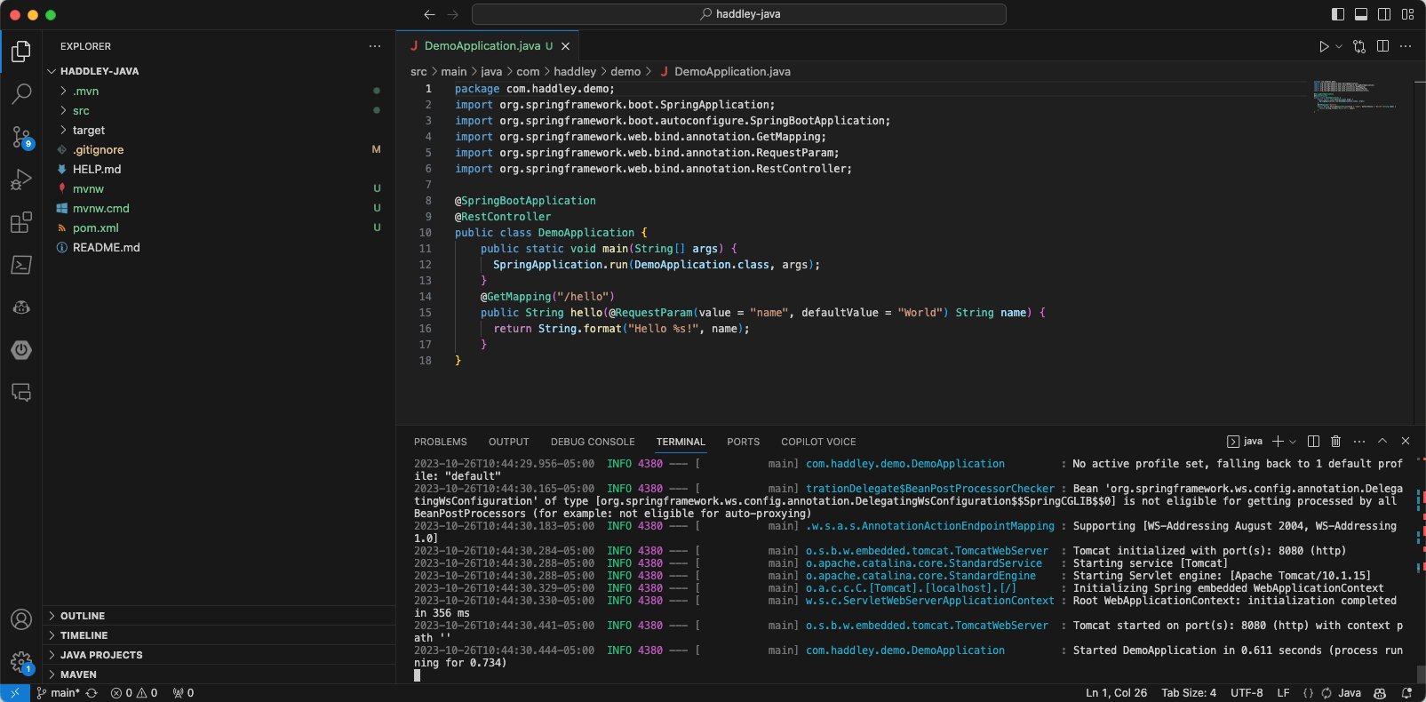Open the new terminal launch profile dropdown

(1293, 442)
